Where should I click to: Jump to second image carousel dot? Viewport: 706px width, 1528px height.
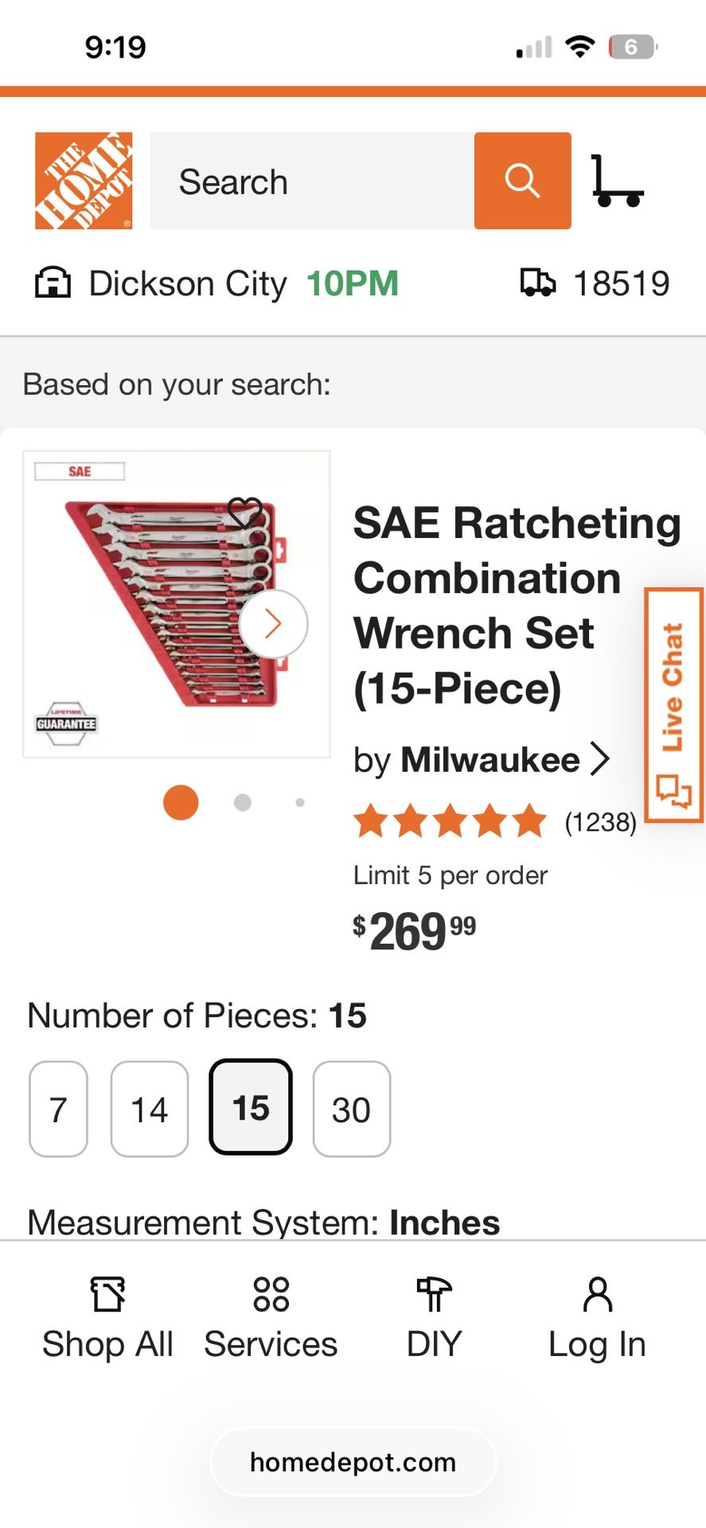pos(243,802)
